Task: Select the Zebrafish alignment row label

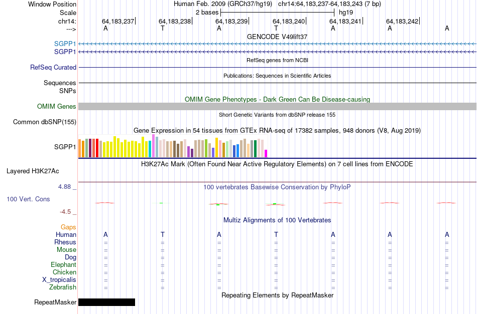Action: [63, 287]
